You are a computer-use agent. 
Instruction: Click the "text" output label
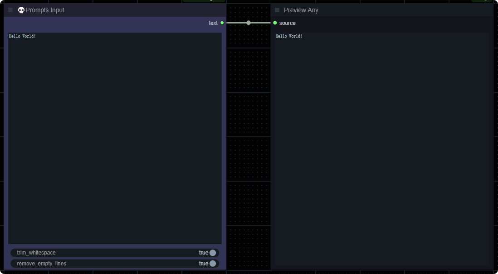tap(213, 23)
